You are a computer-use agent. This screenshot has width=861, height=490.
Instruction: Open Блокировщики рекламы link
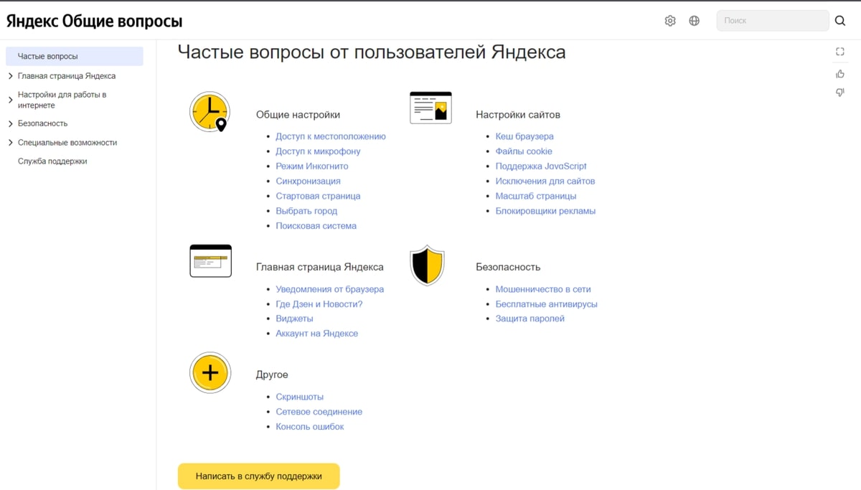545,211
